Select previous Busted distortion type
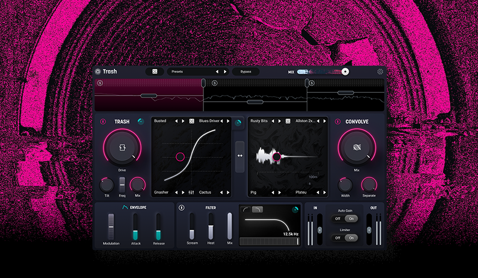 pos(176,121)
